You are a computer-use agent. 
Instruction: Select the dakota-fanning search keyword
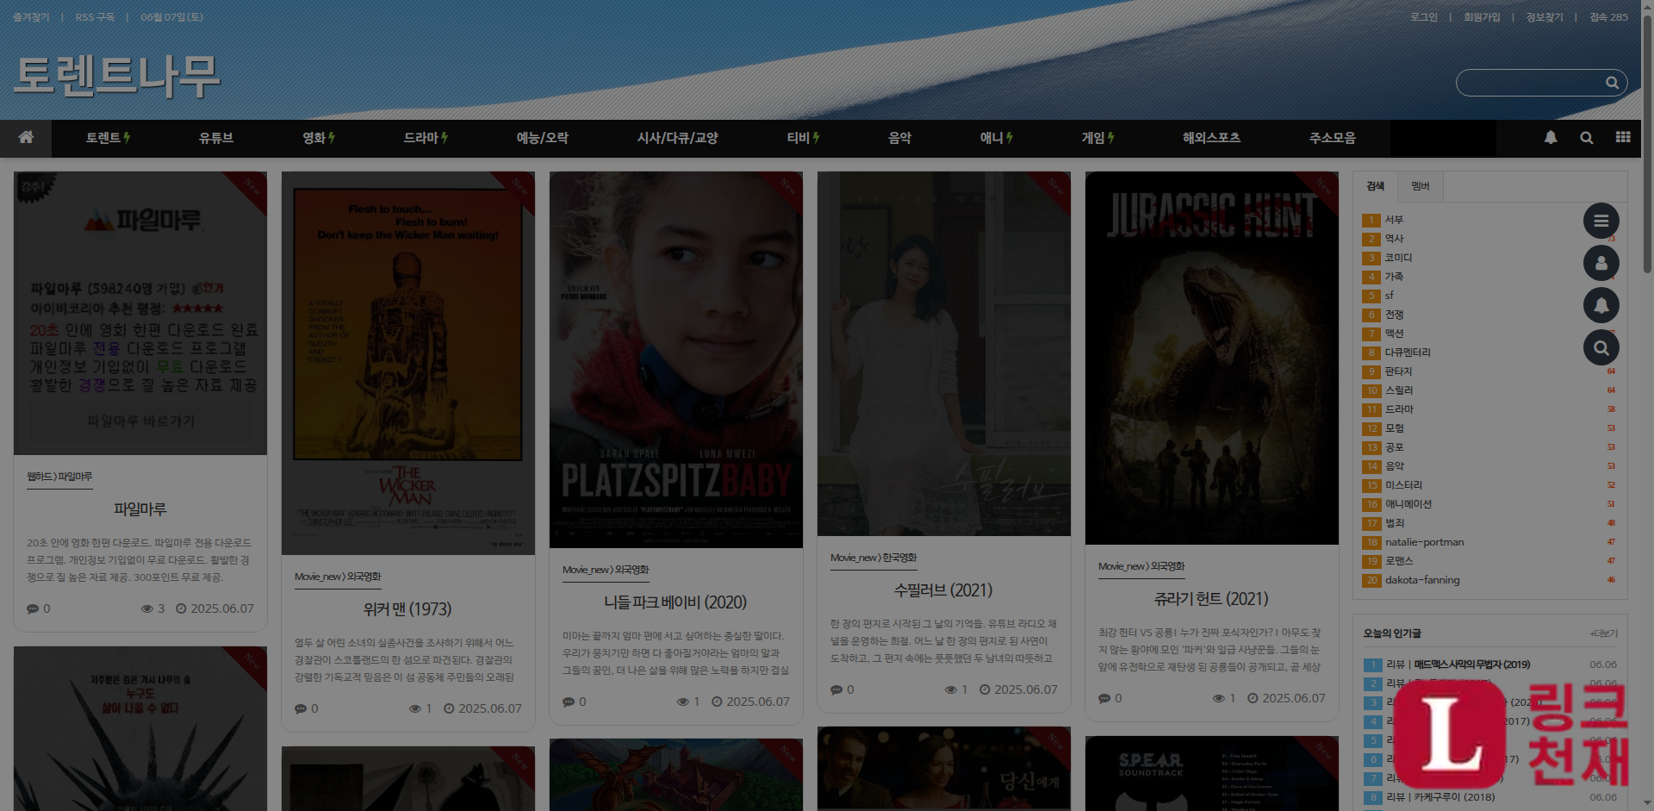click(1422, 580)
